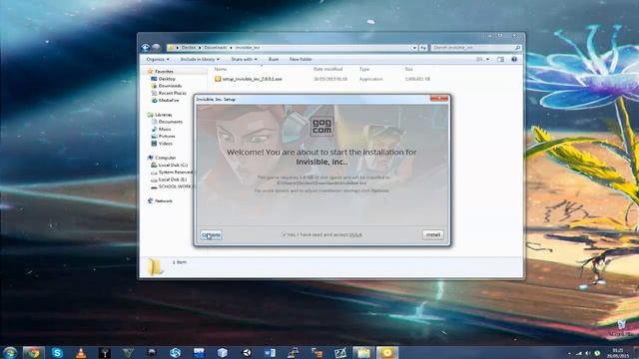Click the volume icon in system tray
This screenshot has width=639, height=359.
coord(587,353)
